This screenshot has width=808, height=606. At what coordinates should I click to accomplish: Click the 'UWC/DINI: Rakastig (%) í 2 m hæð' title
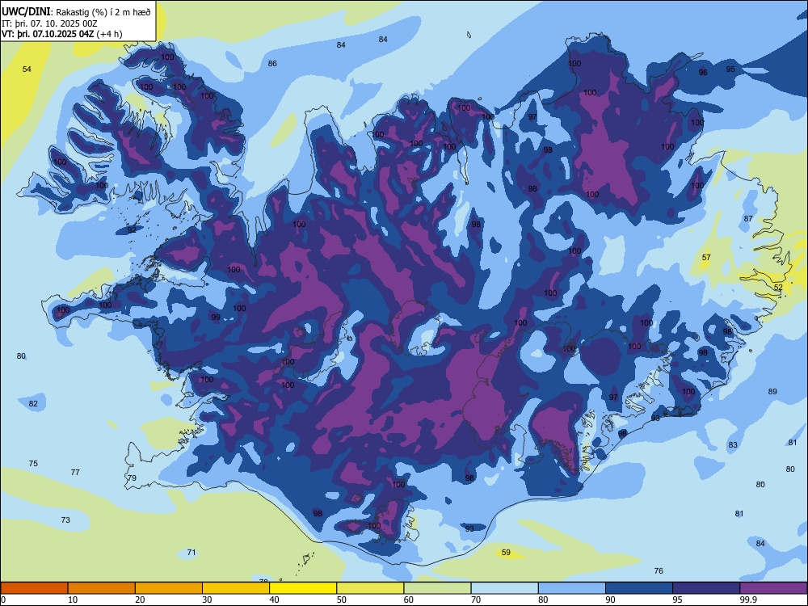point(76,12)
